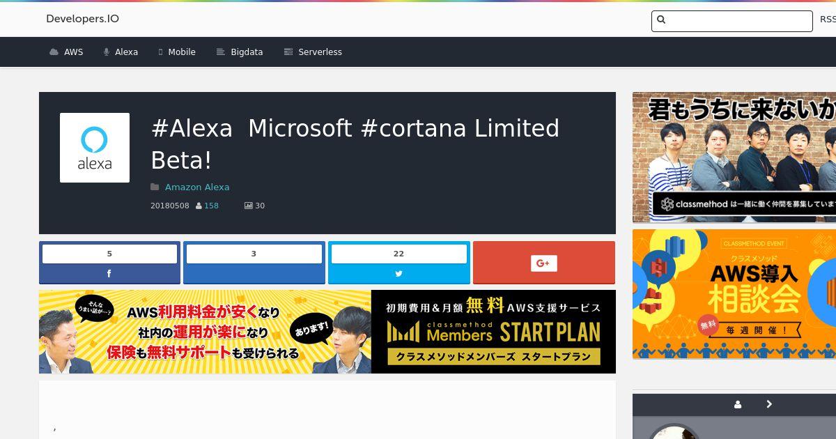The image size is (836, 439).
Task: Open the Alexa menu item
Action: [126, 52]
